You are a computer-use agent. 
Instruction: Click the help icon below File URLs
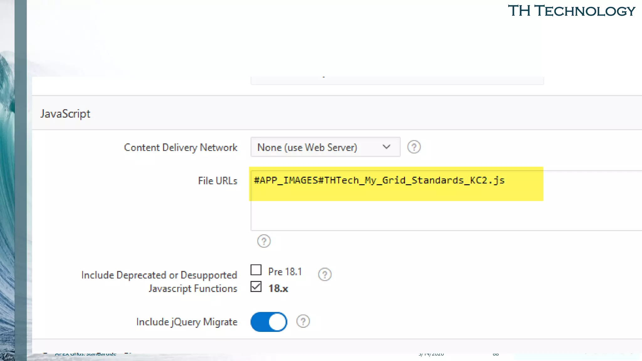(x=264, y=241)
